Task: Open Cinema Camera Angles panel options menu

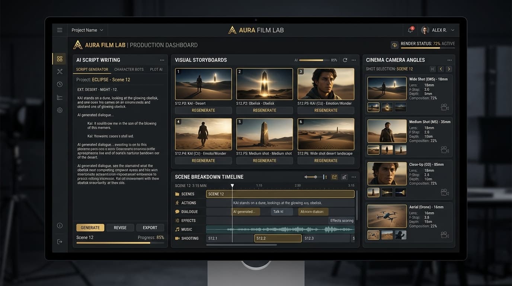Action: click(449, 60)
